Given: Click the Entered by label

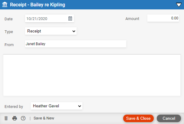Looking at the screenshot, I should [x=14, y=107].
